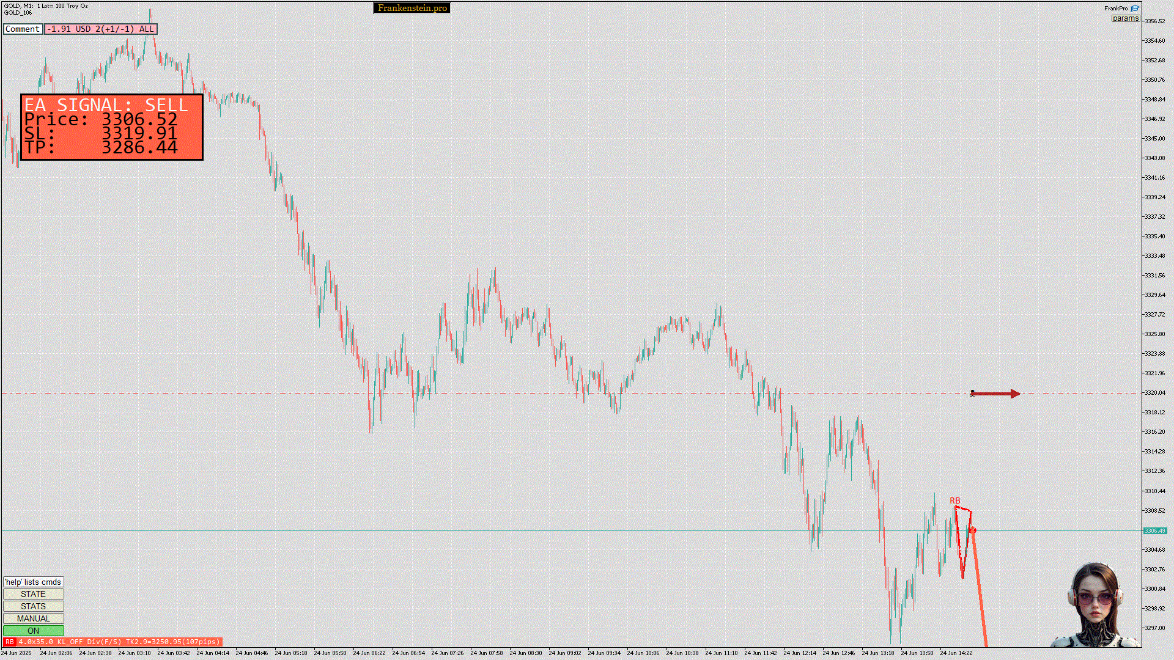
Task: Click the FrankPro graduation cap icon
Action: click(x=1135, y=9)
